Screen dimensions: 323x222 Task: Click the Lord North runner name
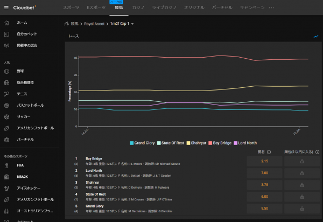(94, 171)
